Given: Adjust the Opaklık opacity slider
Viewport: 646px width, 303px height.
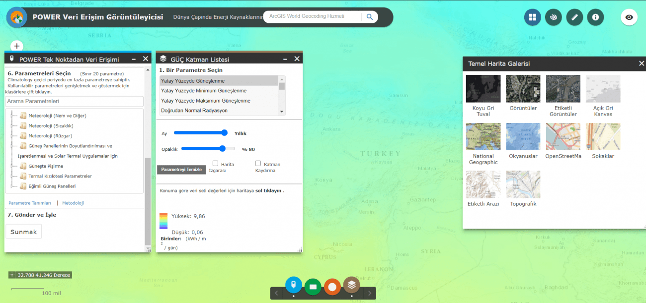Looking at the screenshot, I should (223, 148).
